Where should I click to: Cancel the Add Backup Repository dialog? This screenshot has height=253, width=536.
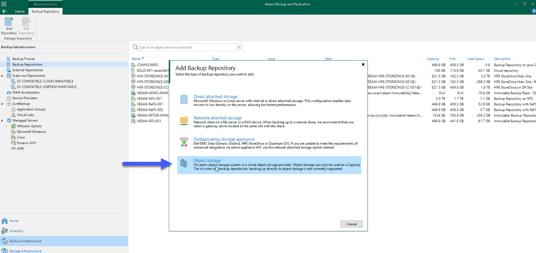click(x=351, y=224)
